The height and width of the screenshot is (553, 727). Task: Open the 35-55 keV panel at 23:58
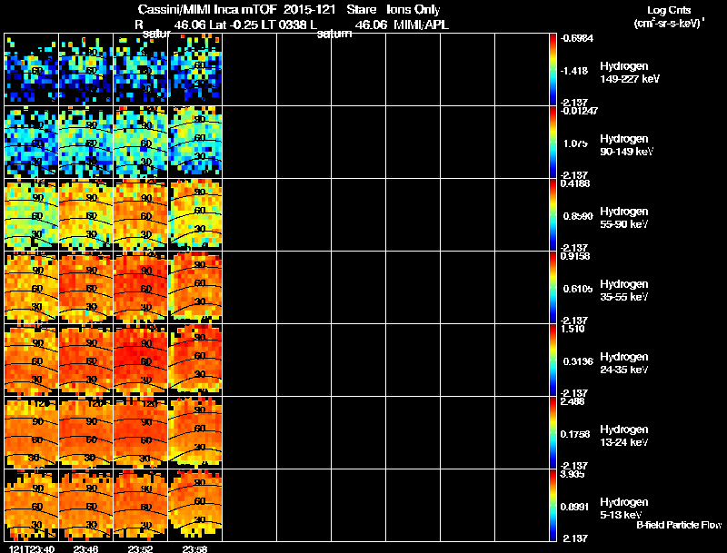click(195, 287)
